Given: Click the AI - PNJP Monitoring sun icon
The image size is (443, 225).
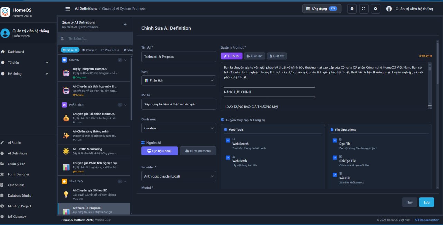Looking at the screenshot, I should (x=66, y=151).
